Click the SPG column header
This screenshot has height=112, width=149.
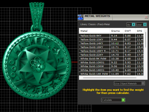coord(139,31)
